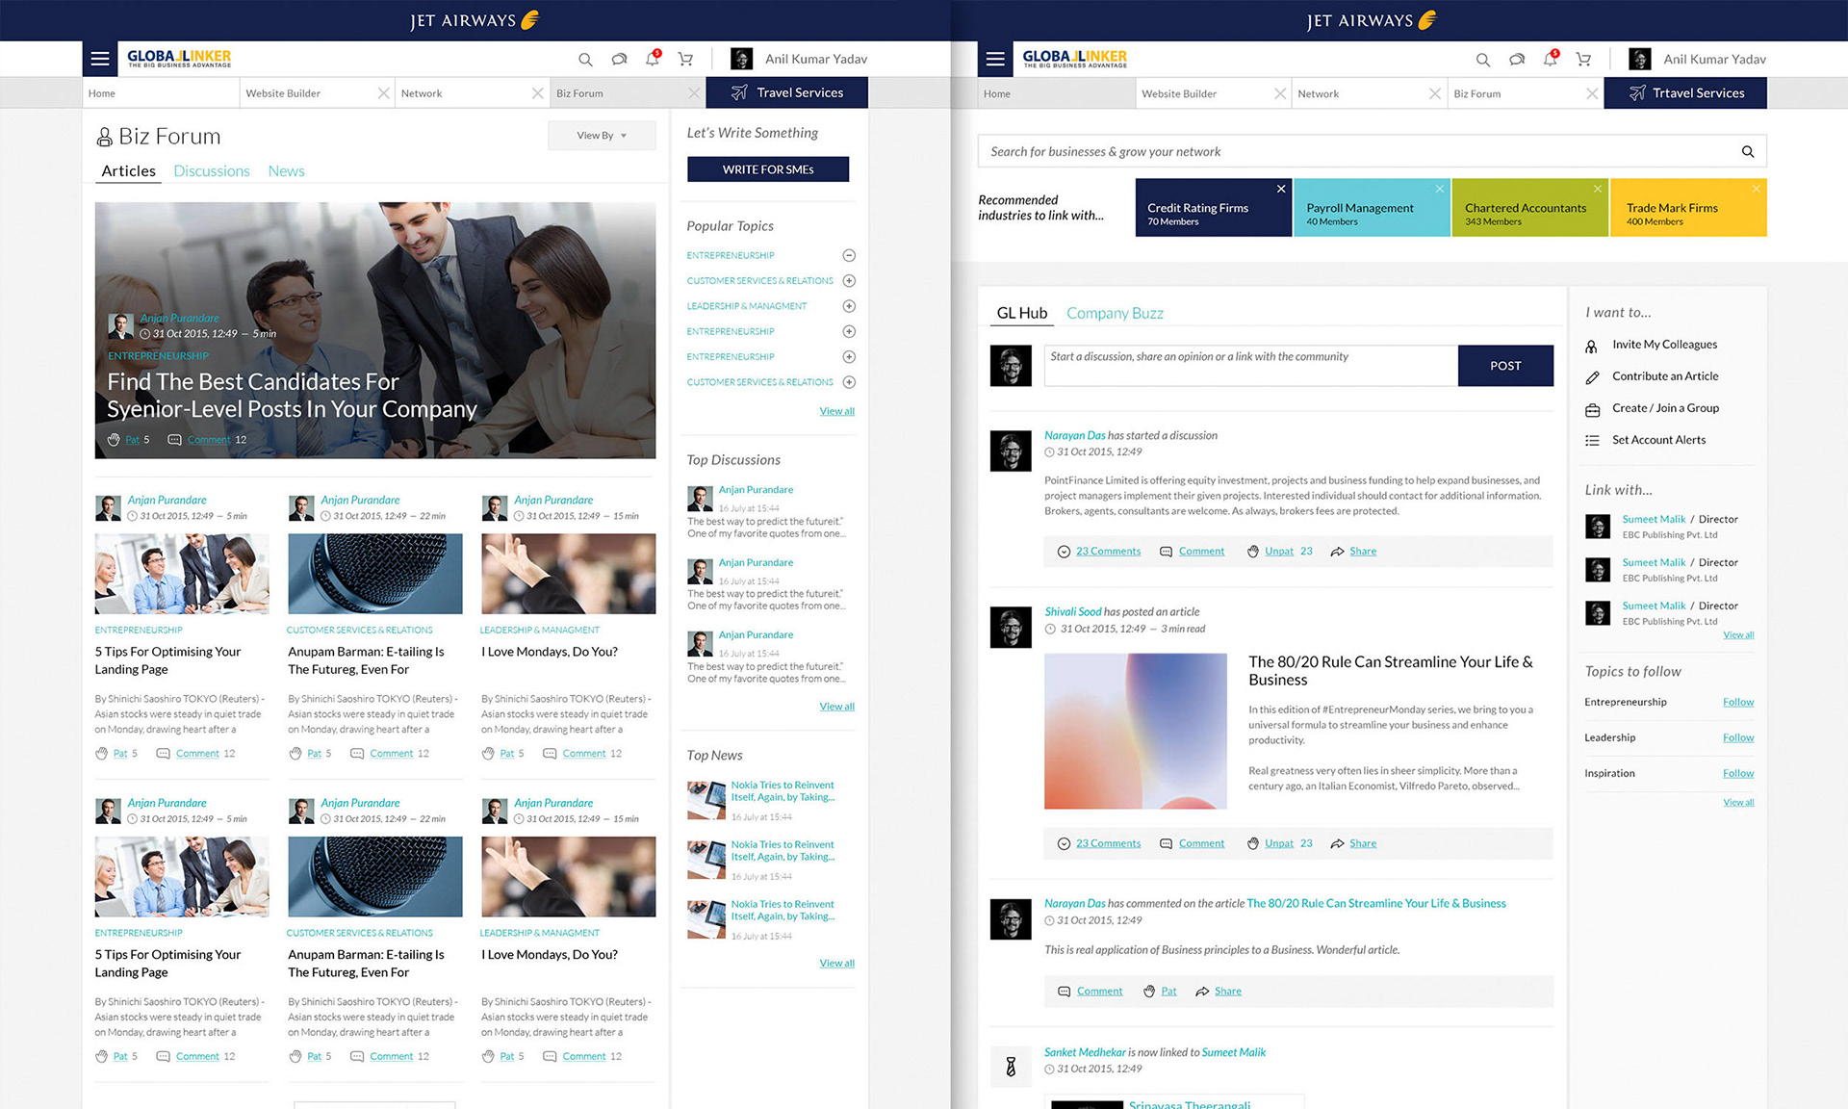Switch to the Discussions tab
Image resolution: width=1848 pixels, height=1109 pixels.
211,171
